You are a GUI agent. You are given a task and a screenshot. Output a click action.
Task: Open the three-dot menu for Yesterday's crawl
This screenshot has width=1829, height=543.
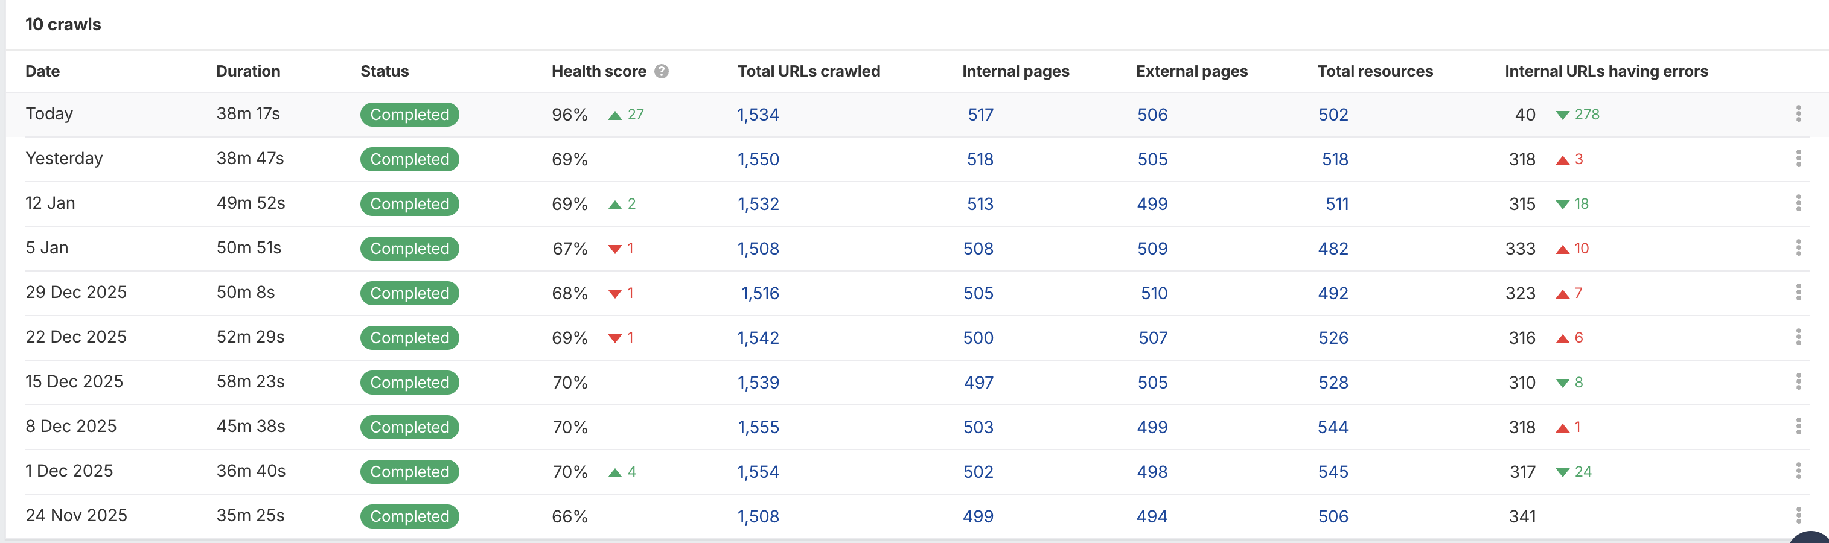click(1798, 158)
